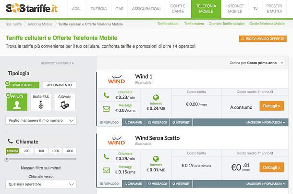Image resolution: width=293 pixels, height=194 pixels.
Task: Go to Telefonia Mobile breadcrumb
Action: point(40,24)
